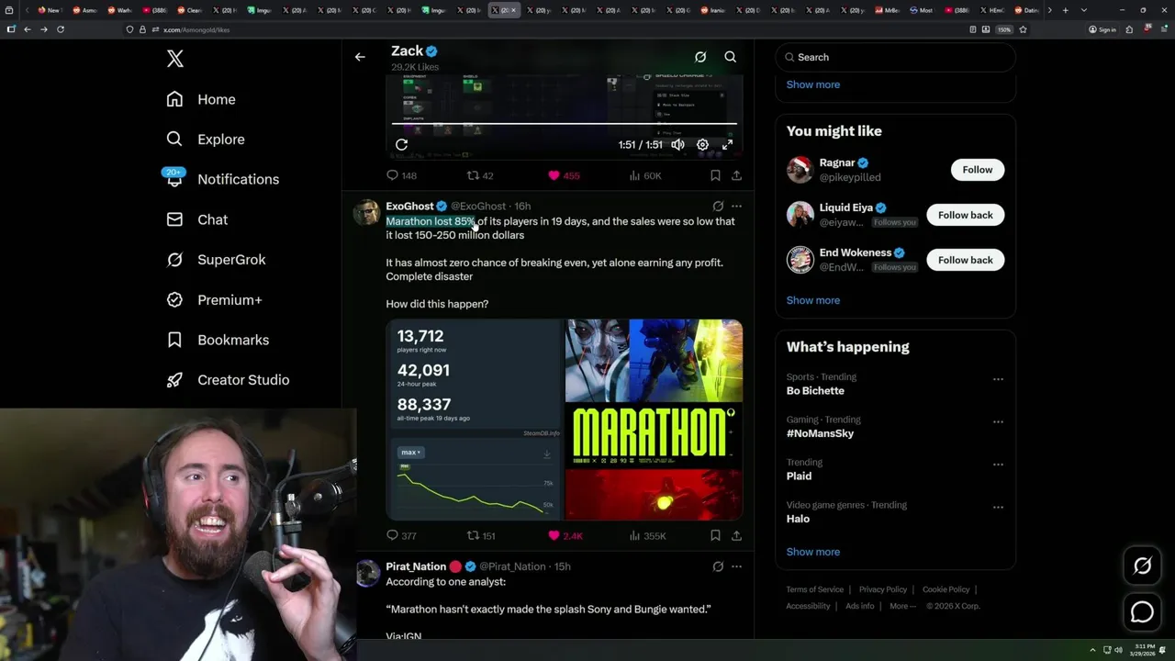The image size is (1175, 661).
Task: Click Grok explain icon on ExoGhost post
Action: click(x=718, y=206)
